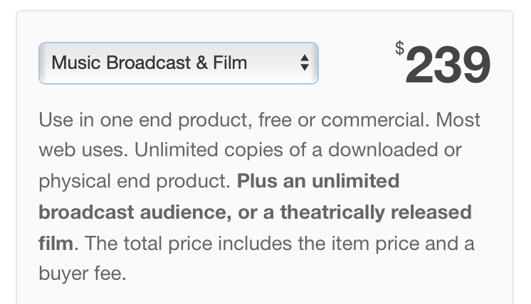Screen dimensions: 531x304
Task: Click the bold "Plus an unlimited" text
Action: point(318,181)
